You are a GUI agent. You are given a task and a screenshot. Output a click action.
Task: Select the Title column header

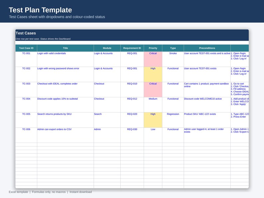[65, 48]
